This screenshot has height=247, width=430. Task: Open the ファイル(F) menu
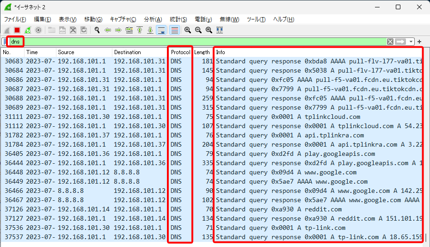tap(15, 19)
